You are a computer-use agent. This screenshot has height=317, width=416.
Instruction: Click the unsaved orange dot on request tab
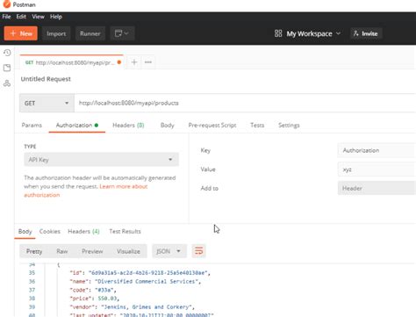(x=119, y=62)
